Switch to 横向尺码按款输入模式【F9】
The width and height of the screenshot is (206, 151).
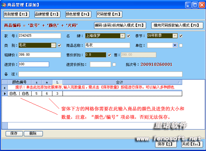tap(177, 25)
